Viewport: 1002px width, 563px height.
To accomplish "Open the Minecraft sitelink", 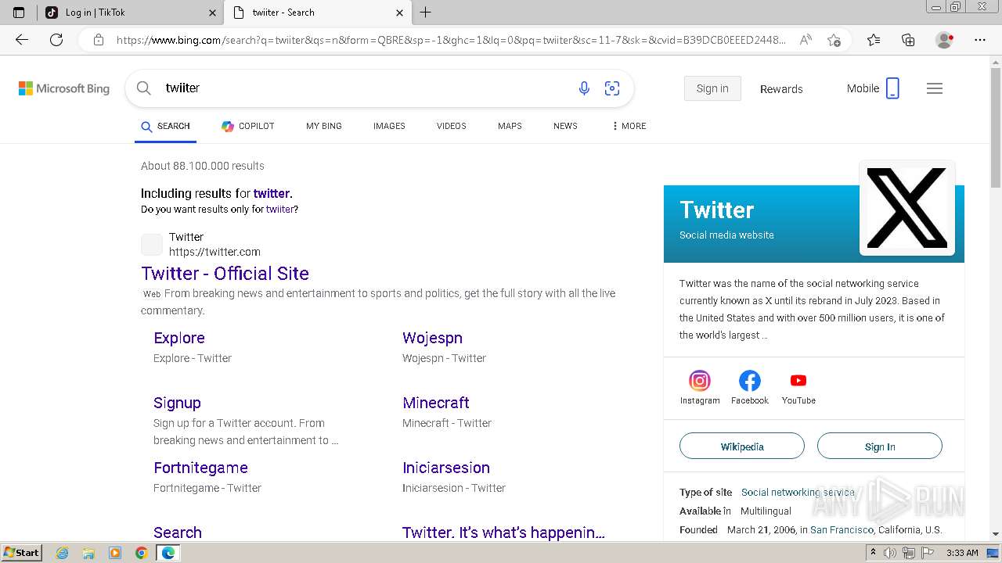I will (x=436, y=403).
